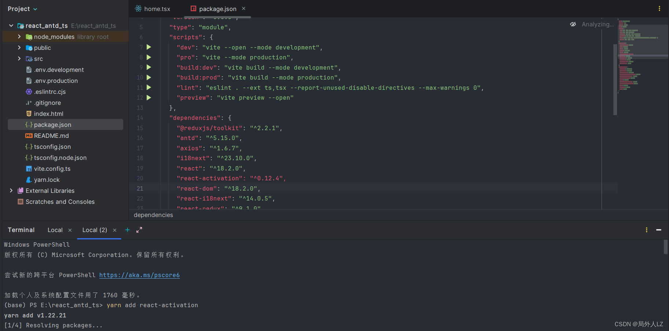This screenshot has height=331, width=669.
Task: Maximize the terminal panel with expand icon
Action: [x=139, y=230]
